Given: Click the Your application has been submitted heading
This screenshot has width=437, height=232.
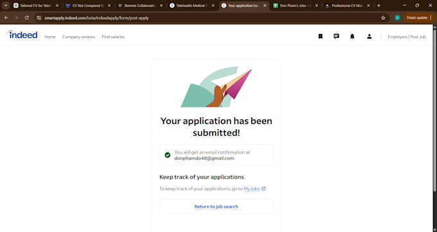Looking at the screenshot, I should coord(217,127).
